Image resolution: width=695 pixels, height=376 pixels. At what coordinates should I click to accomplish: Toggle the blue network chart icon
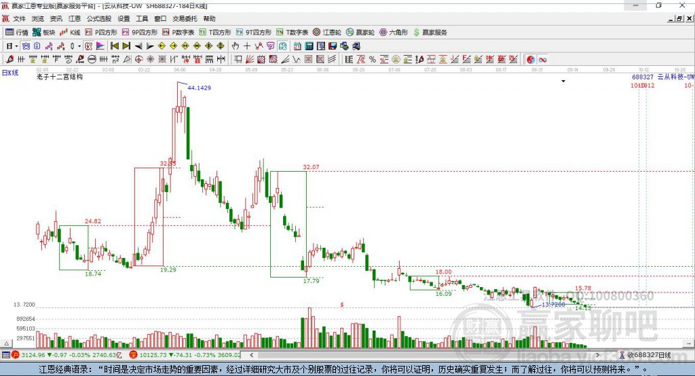[x=26, y=46]
